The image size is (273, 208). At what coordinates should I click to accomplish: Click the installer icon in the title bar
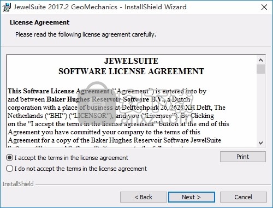(7, 7)
